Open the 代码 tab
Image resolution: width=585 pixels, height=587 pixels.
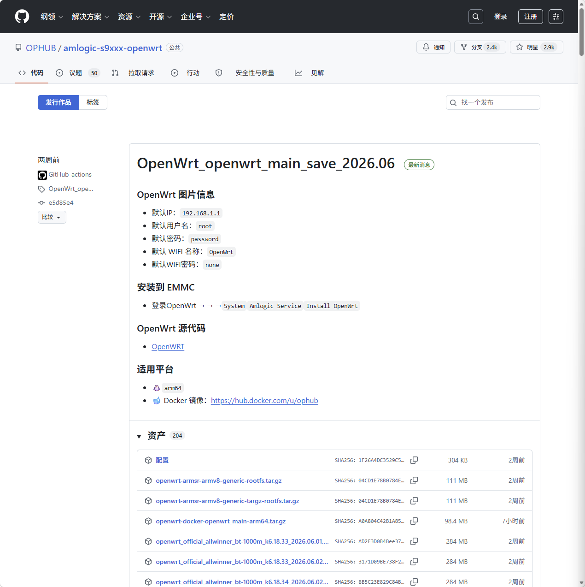(x=31, y=73)
